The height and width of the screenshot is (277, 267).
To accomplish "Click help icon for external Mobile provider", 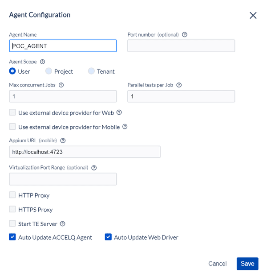I will 125,127.
